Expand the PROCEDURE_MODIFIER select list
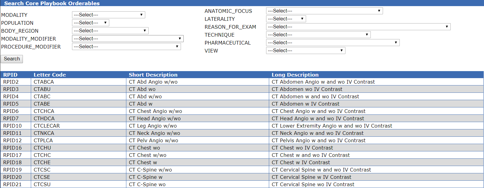484x188 pixels. click(126, 46)
